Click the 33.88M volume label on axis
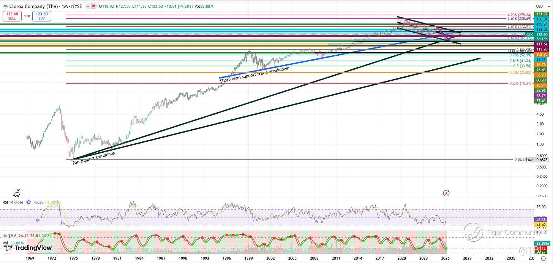The width and height of the screenshot is (553, 263). [542, 243]
